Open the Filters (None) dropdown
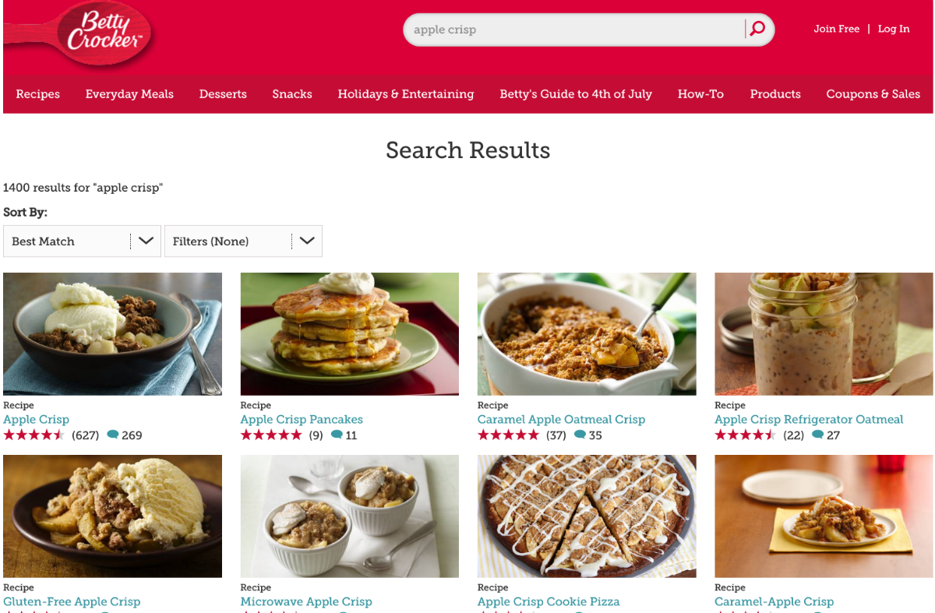 pyautogui.click(x=243, y=241)
